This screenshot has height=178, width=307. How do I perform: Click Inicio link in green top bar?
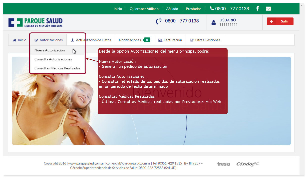(x=118, y=9)
